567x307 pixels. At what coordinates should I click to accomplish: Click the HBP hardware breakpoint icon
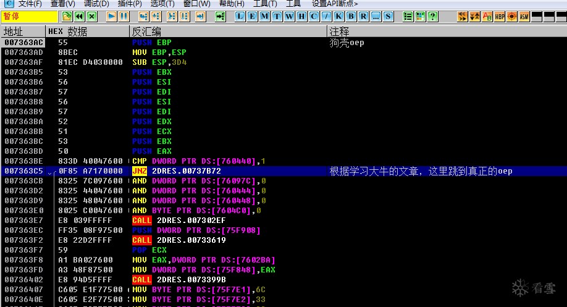(500, 16)
